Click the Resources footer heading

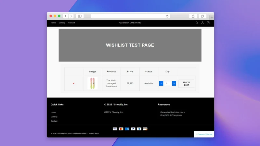click(x=164, y=104)
